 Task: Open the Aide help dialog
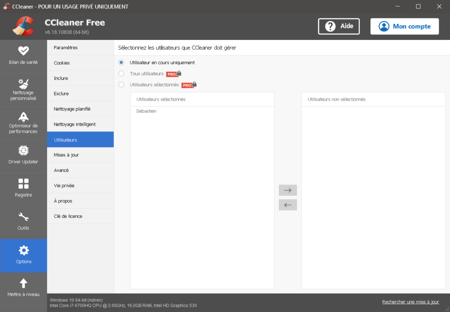[x=338, y=26]
